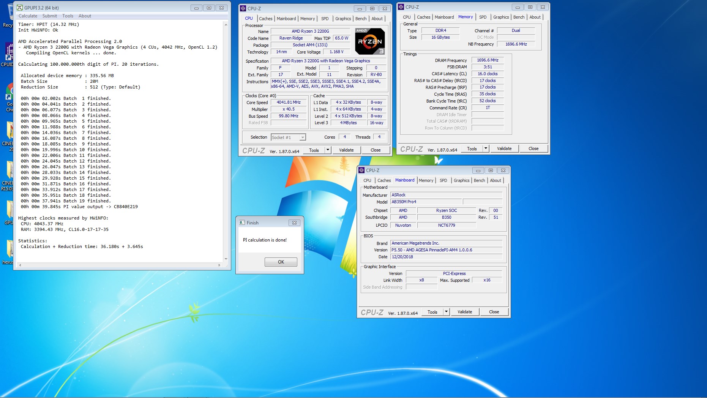Click Close in the CPU window
Image resolution: width=707 pixels, height=398 pixels.
[x=376, y=150]
